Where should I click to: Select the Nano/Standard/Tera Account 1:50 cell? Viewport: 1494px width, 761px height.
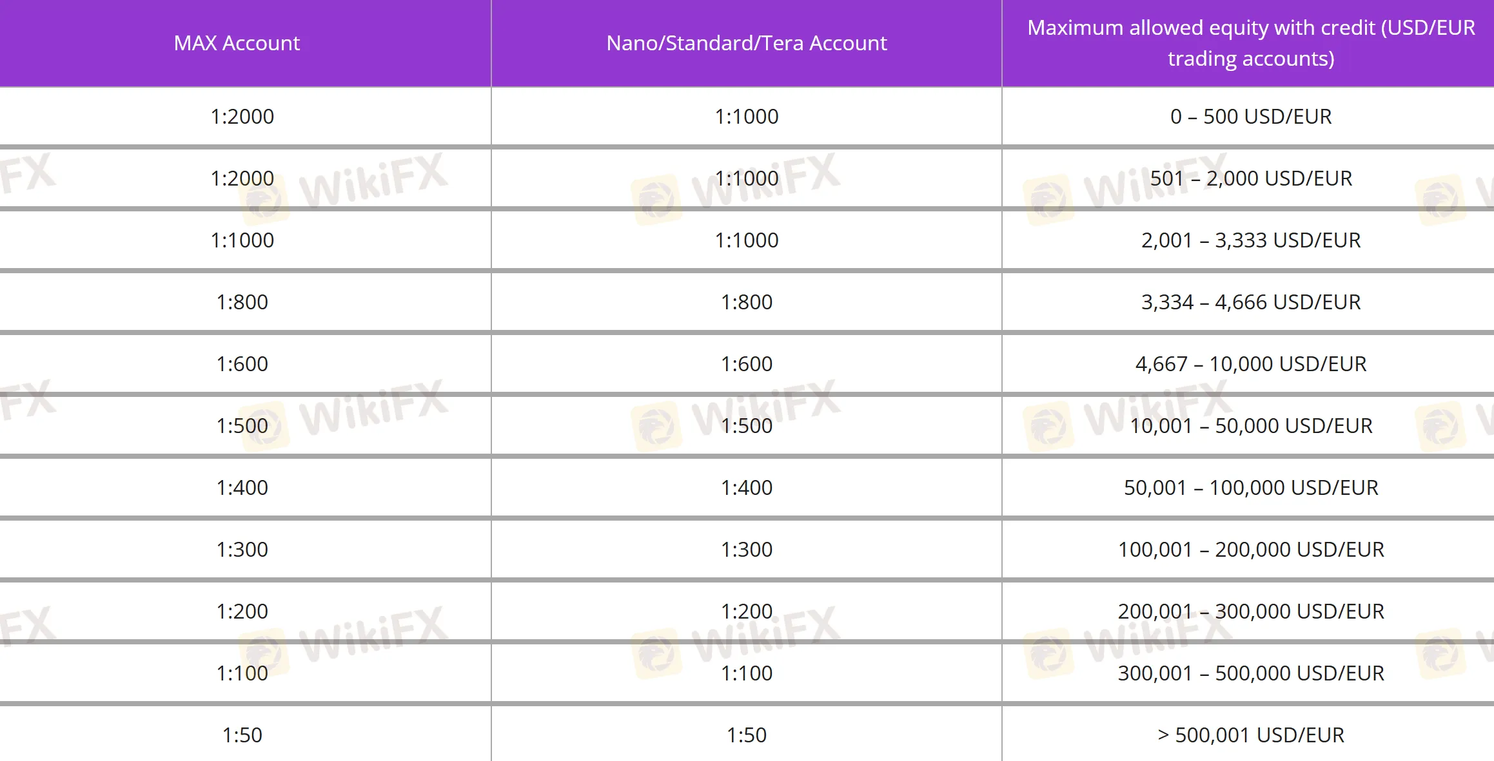point(747,735)
